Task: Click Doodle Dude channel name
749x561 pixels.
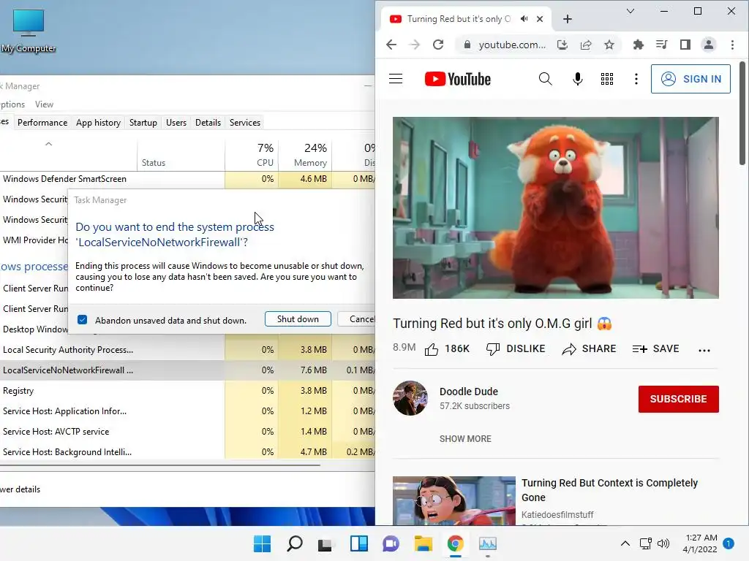Action: pos(469,392)
